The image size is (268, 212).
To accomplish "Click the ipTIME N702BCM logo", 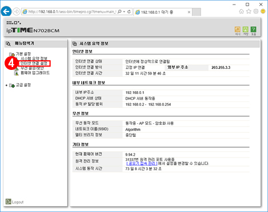I will pos(33,30).
